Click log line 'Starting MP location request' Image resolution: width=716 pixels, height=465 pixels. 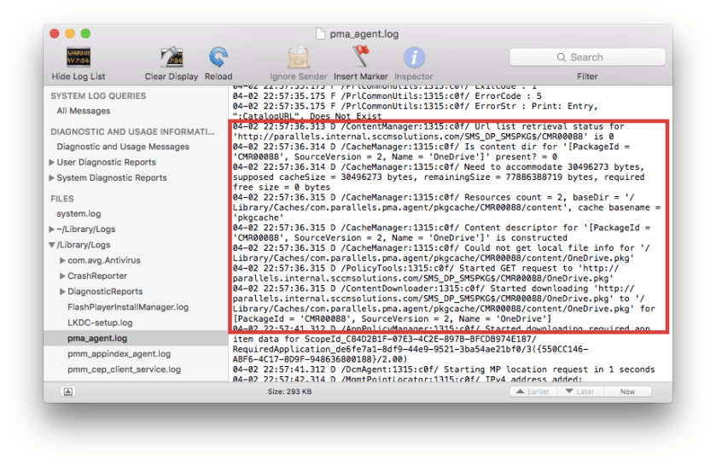click(444, 369)
